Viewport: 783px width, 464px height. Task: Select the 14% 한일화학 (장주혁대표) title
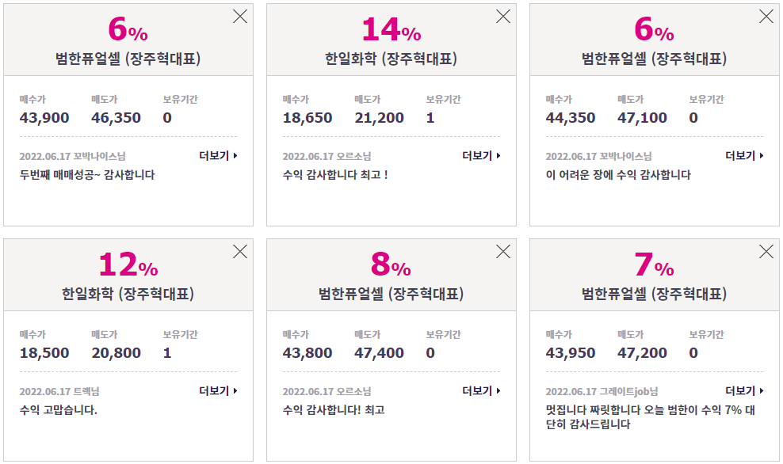391,59
